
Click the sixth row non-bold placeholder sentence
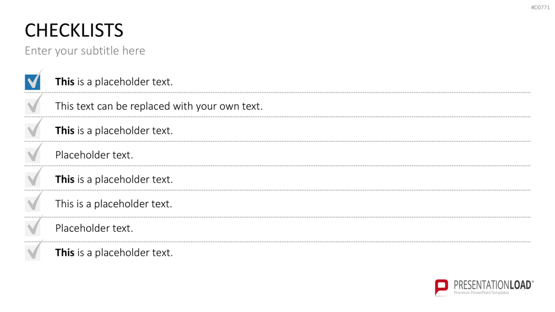[x=114, y=204]
